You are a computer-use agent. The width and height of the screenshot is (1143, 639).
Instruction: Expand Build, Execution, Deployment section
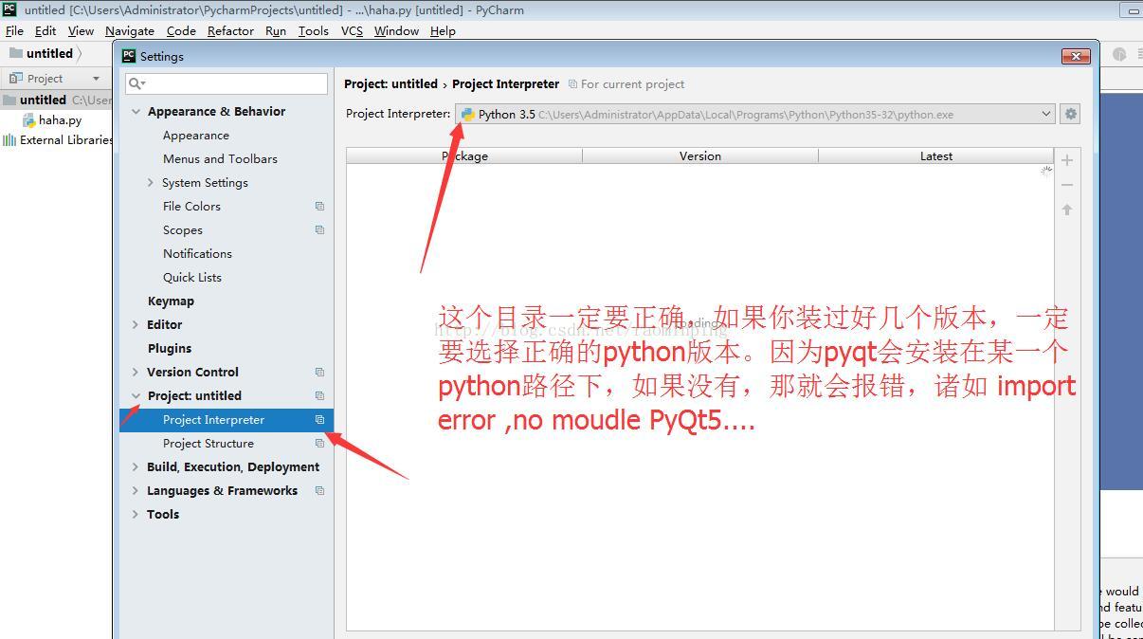point(136,467)
